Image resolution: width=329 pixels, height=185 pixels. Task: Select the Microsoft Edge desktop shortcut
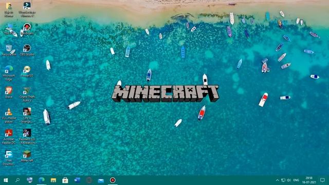tap(9, 73)
